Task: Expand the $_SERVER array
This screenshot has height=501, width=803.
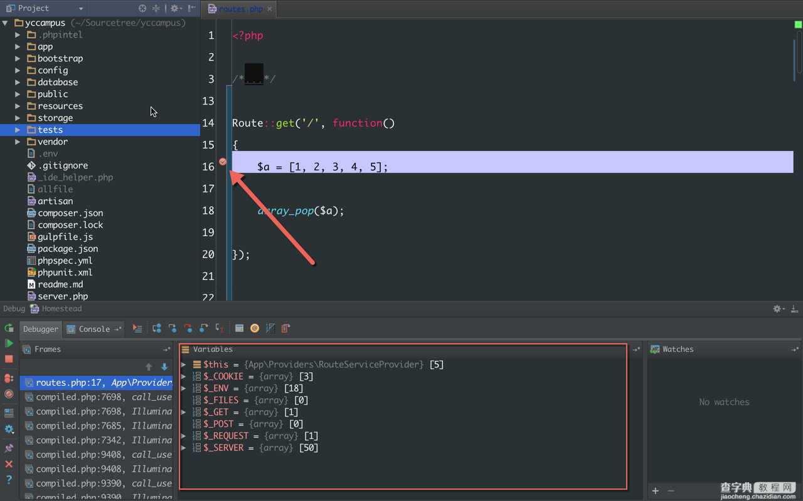Action: [x=183, y=448]
